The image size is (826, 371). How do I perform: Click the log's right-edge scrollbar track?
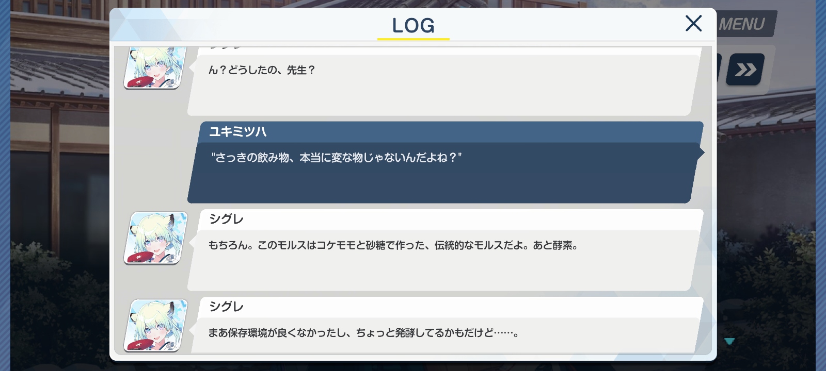708,200
